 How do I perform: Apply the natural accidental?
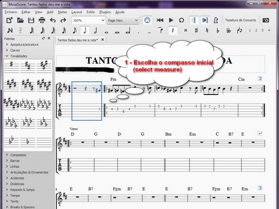click(x=207, y=30)
